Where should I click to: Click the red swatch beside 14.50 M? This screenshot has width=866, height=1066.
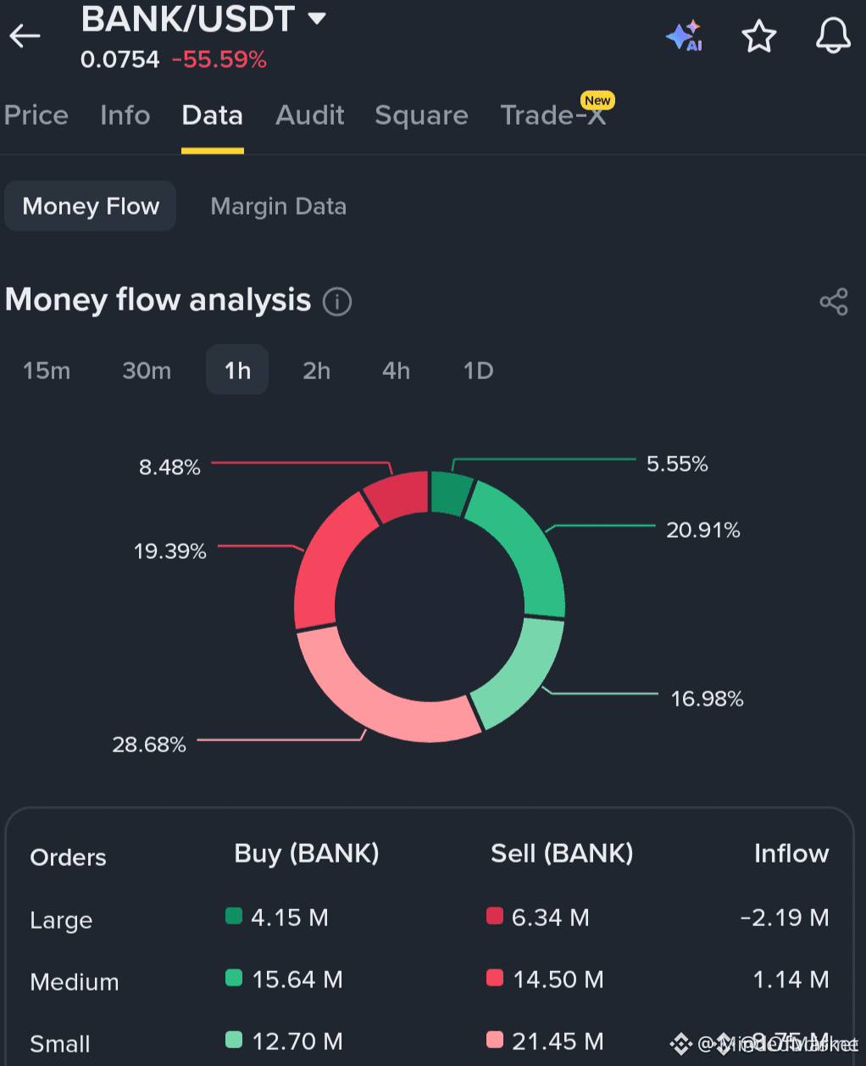[x=495, y=978]
